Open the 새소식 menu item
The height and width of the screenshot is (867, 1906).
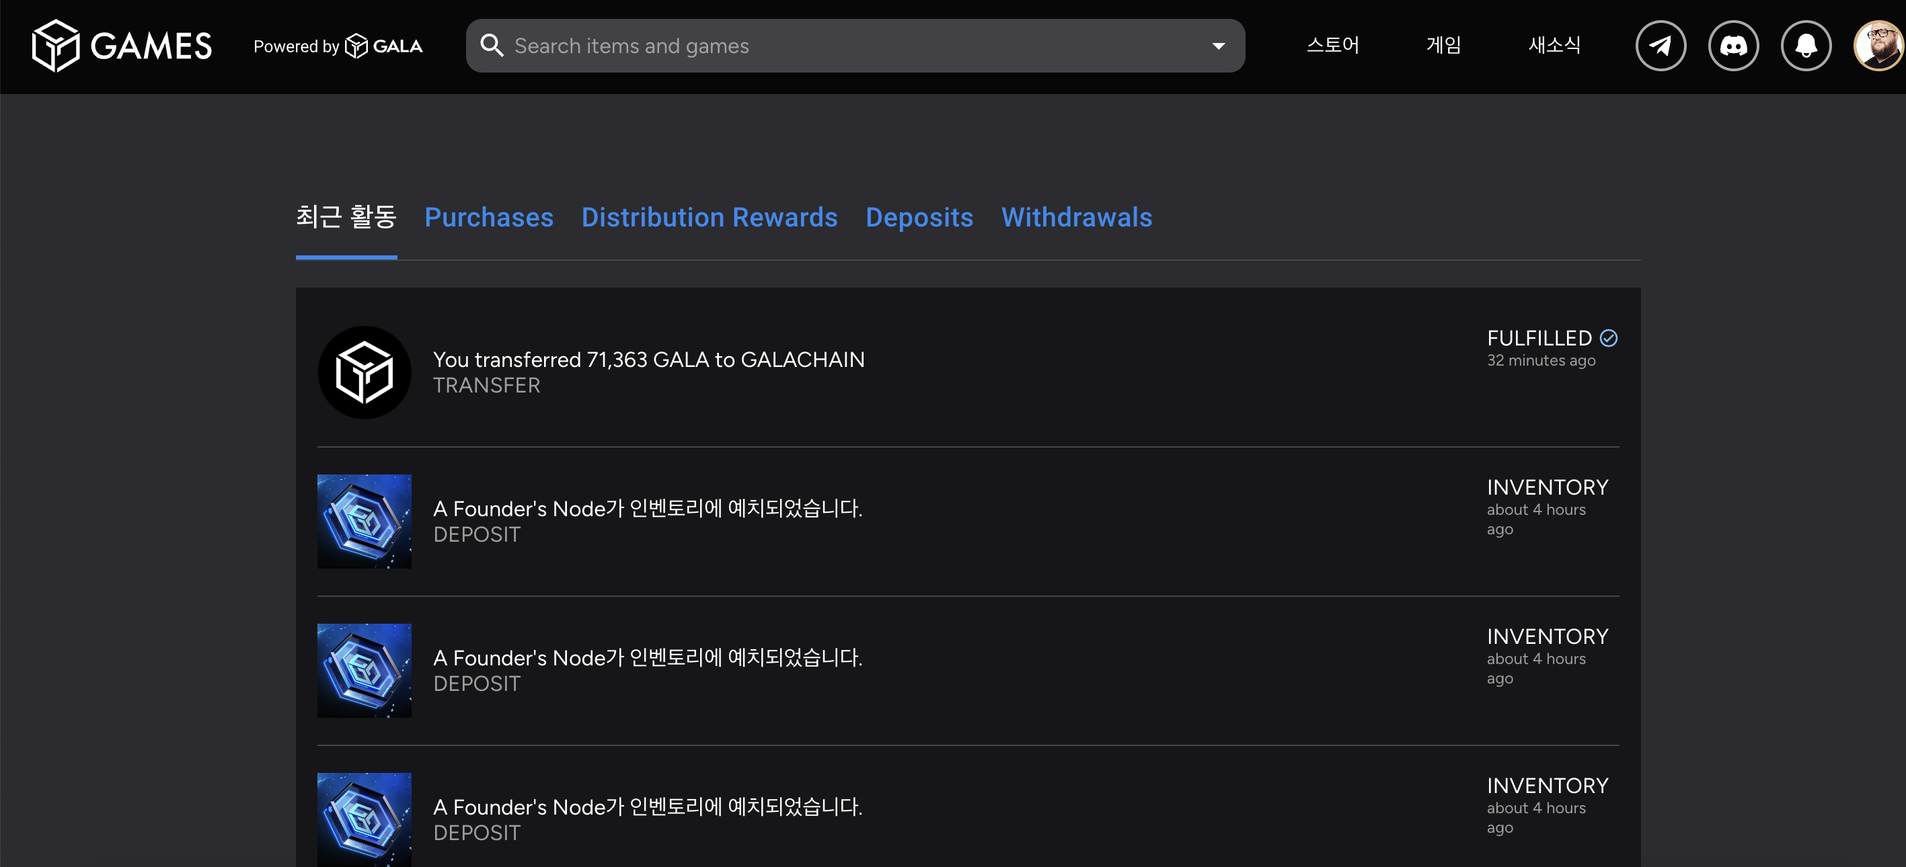pos(1554,46)
